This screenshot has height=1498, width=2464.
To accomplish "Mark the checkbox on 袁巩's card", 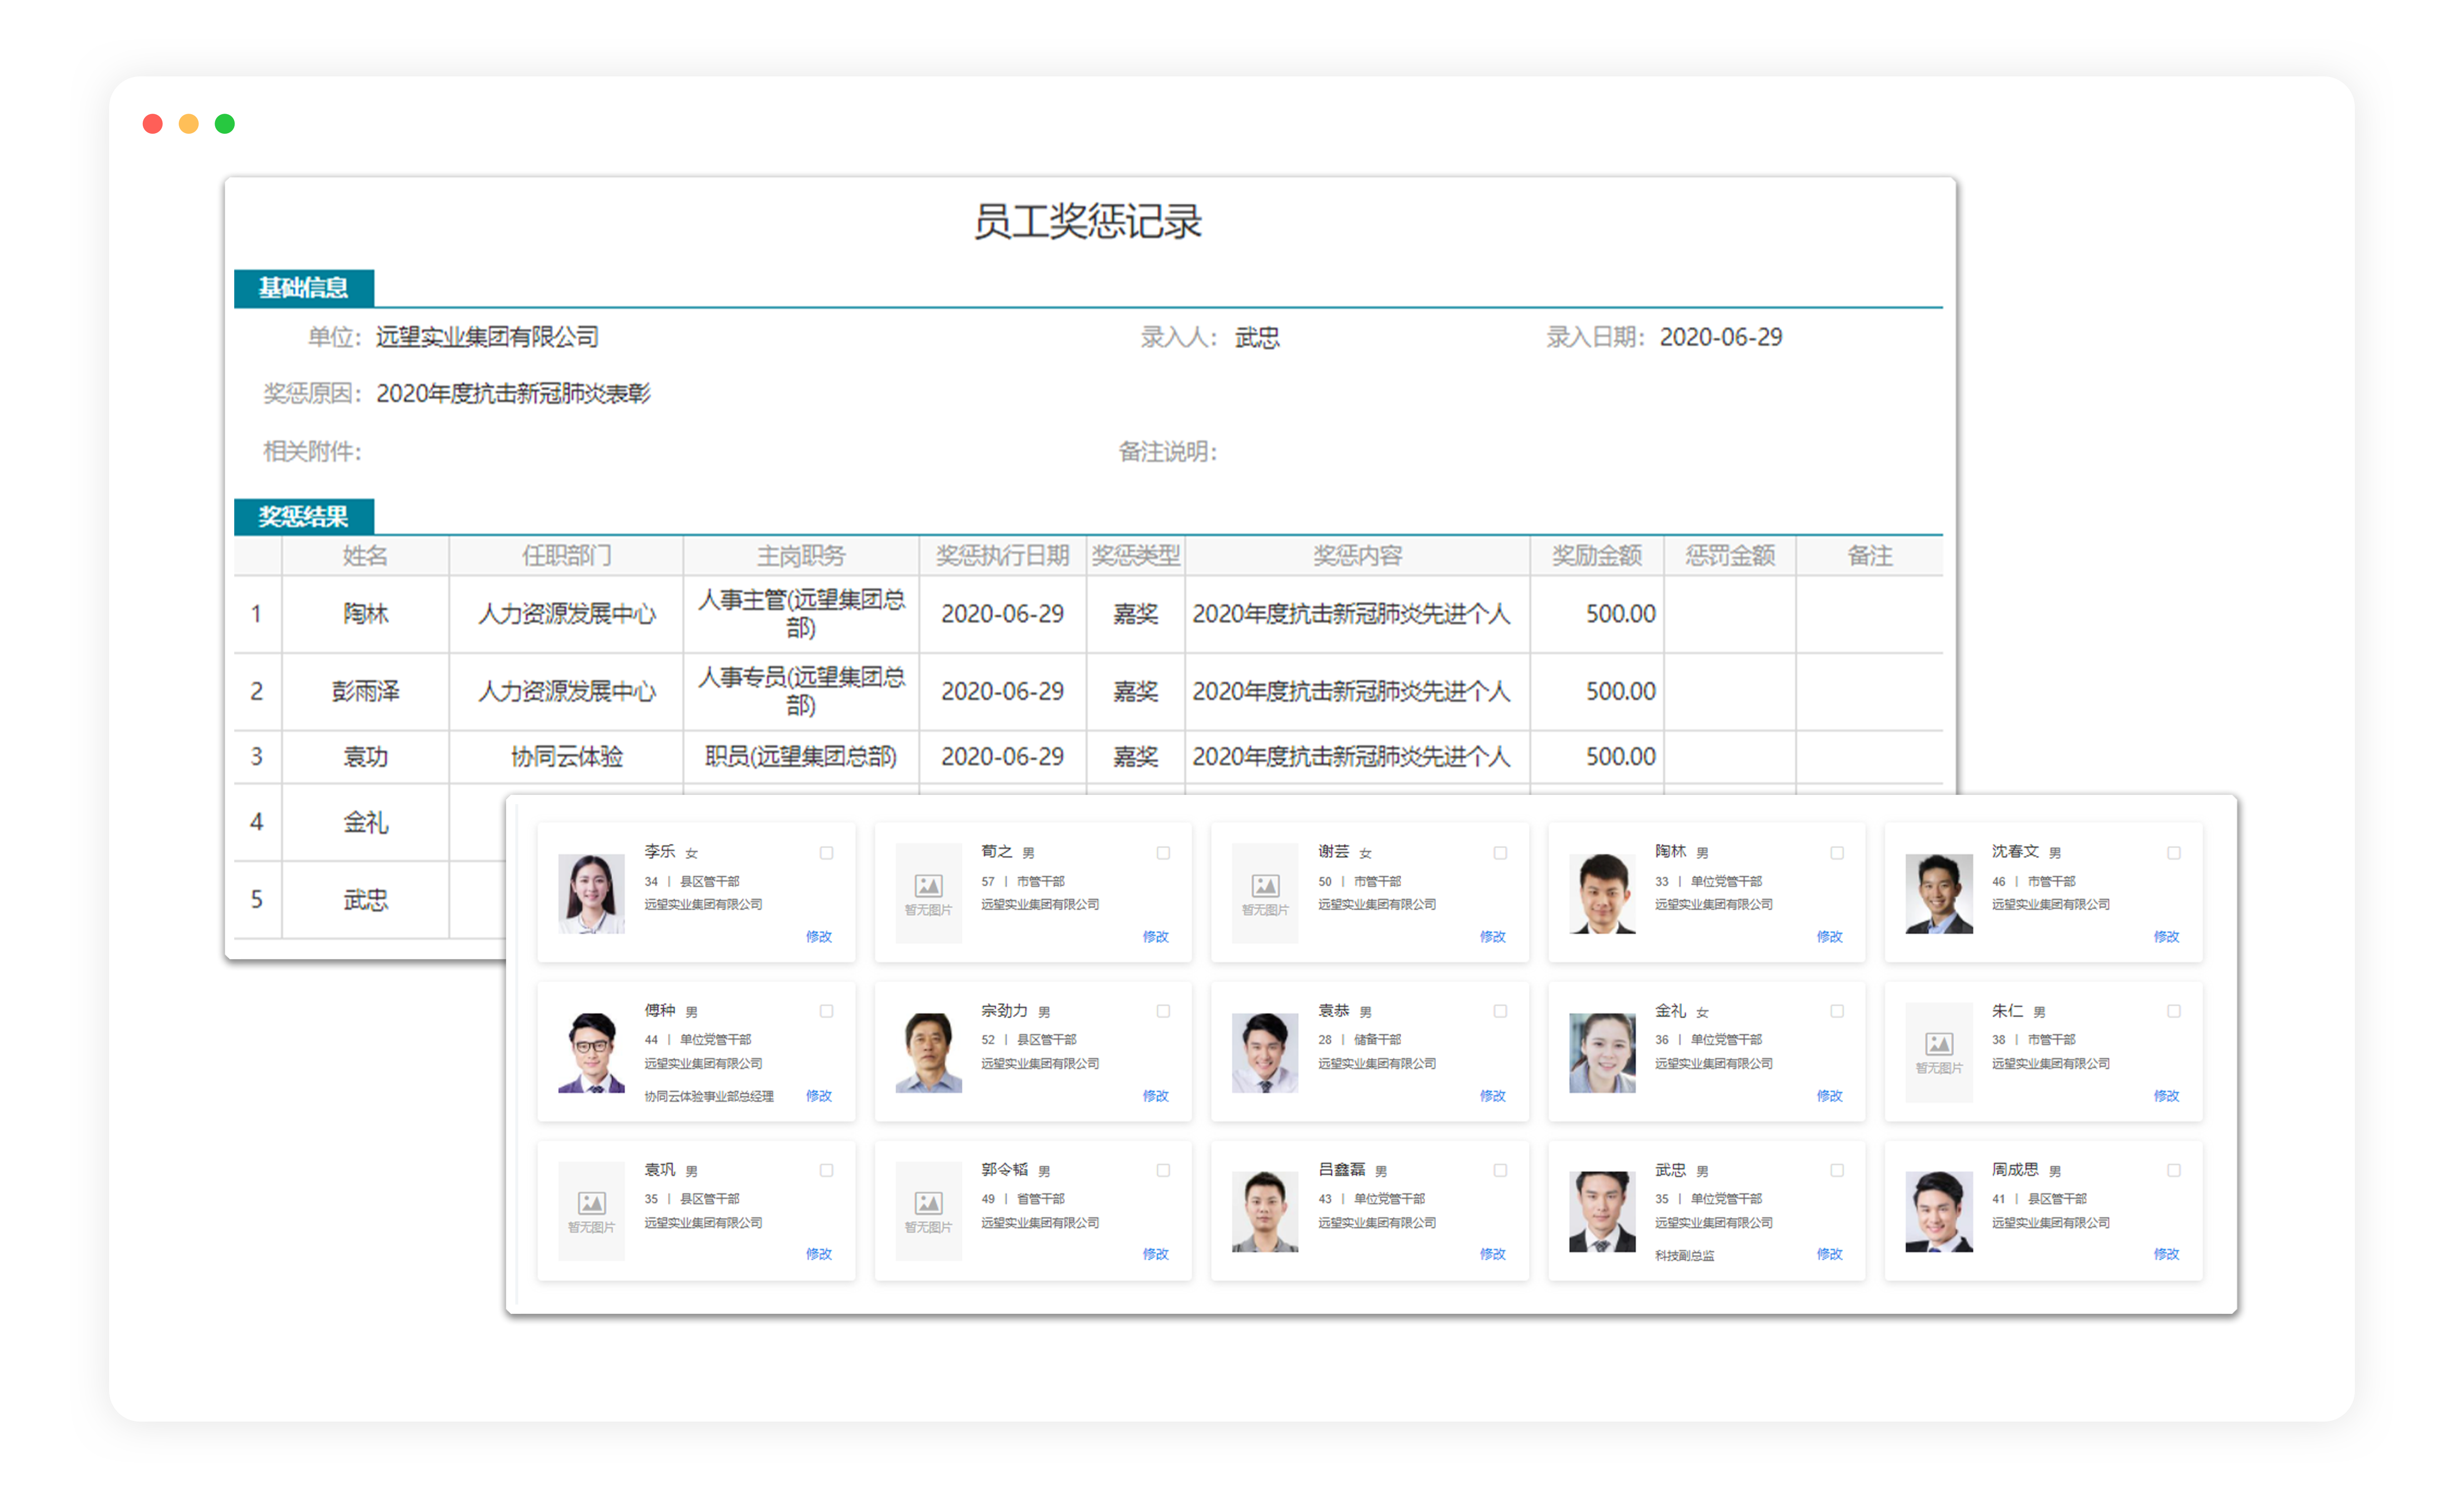I will click(x=826, y=1170).
